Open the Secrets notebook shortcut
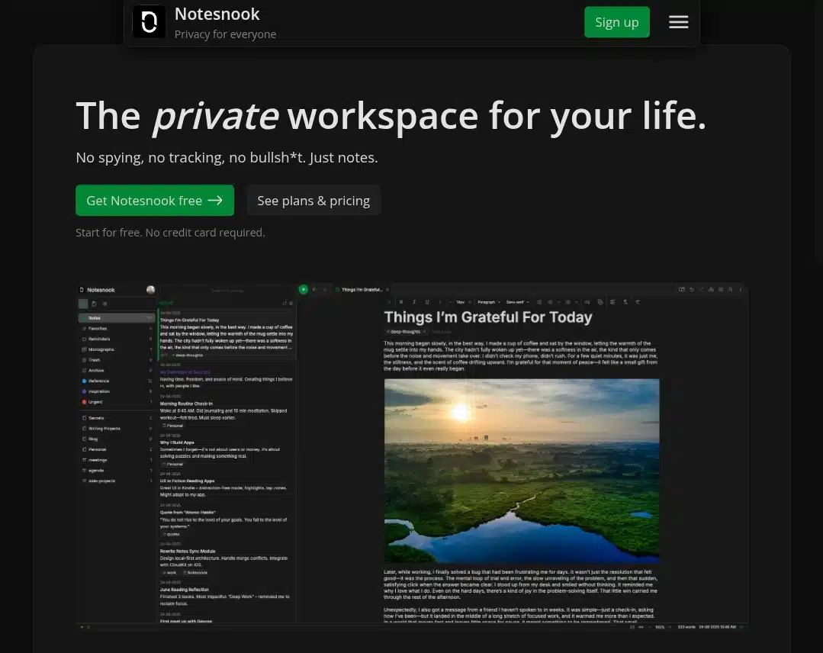The width and height of the screenshot is (823, 653). 117,418
